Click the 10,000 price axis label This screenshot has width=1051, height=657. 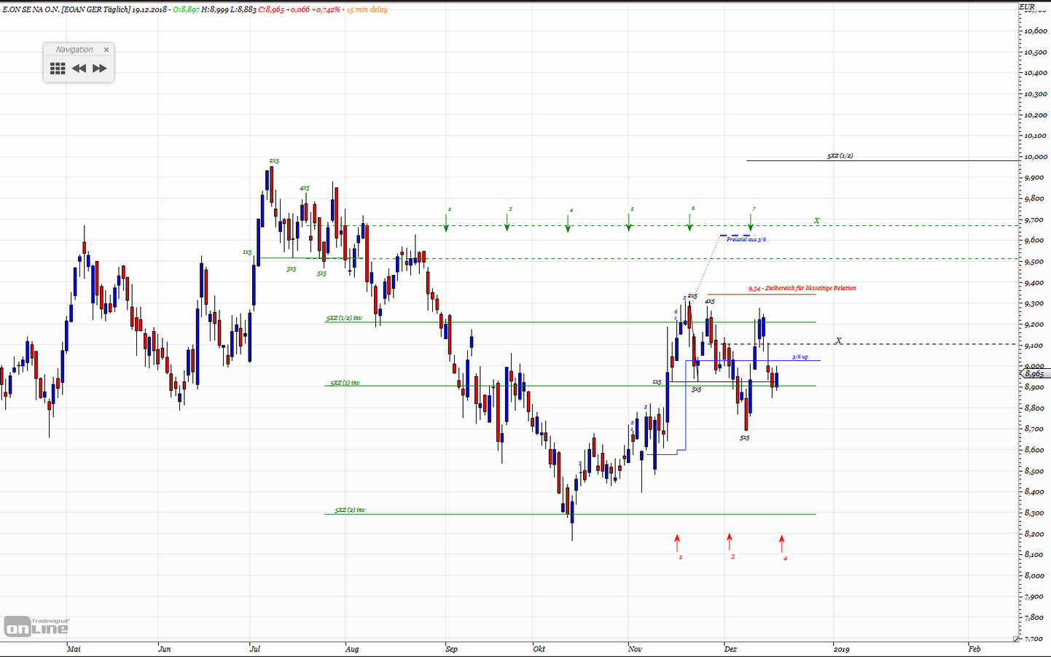(x=1035, y=157)
